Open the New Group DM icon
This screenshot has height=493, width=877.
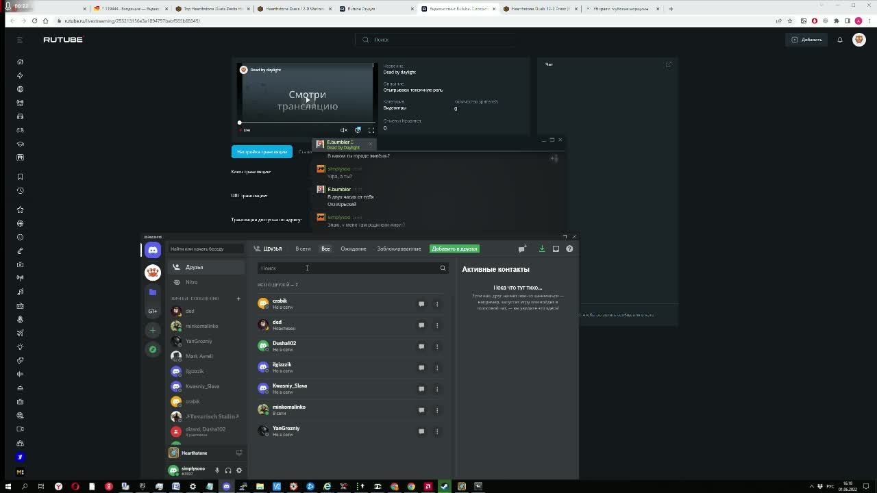click(522, 249)
